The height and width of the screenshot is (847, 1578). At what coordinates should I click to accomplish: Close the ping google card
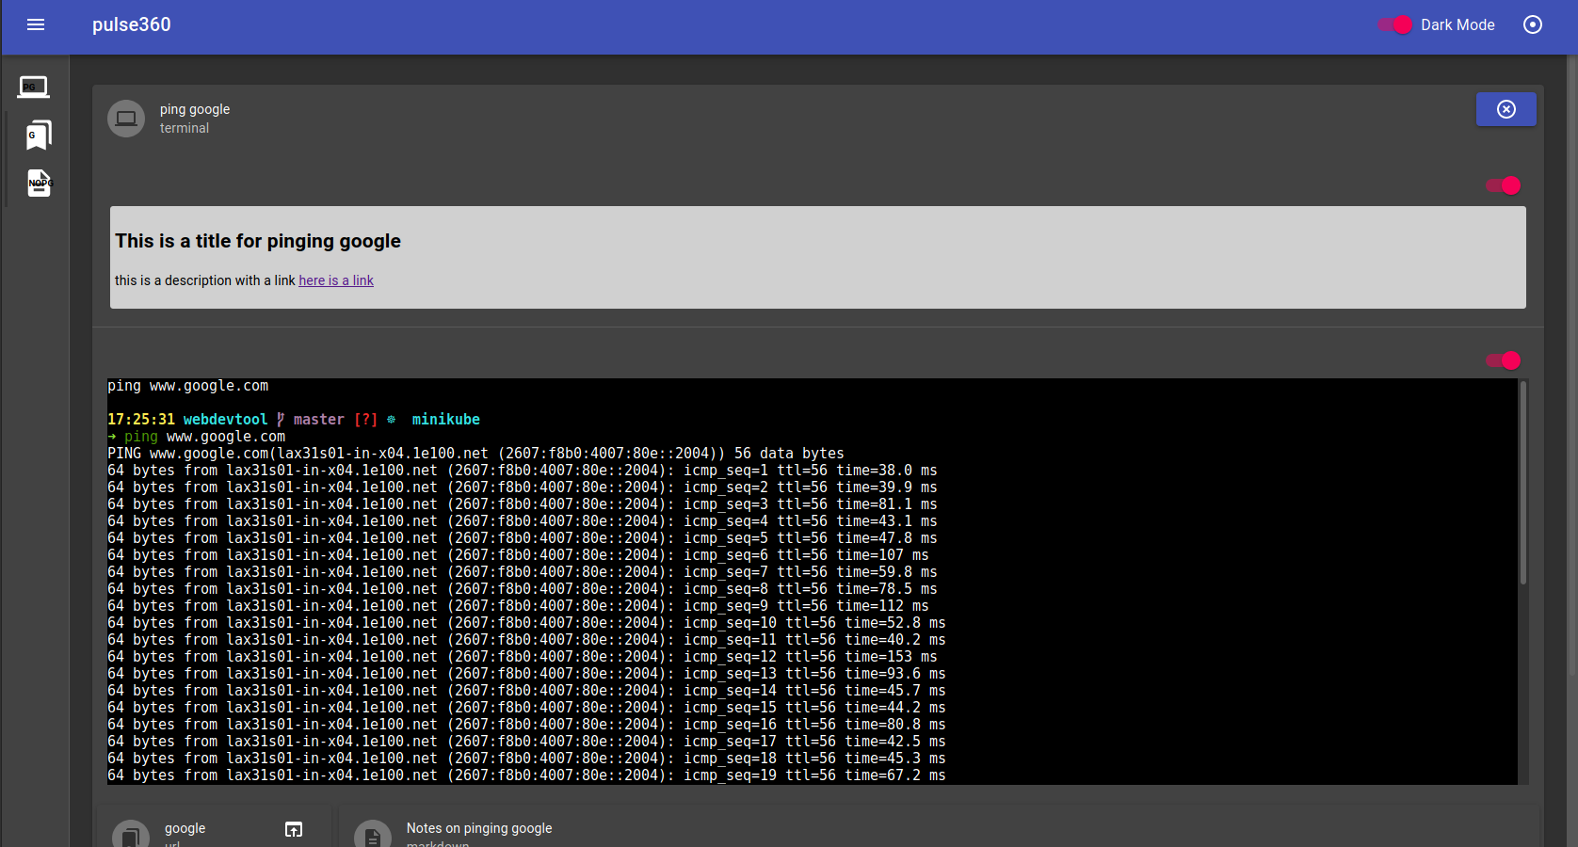1506,109
